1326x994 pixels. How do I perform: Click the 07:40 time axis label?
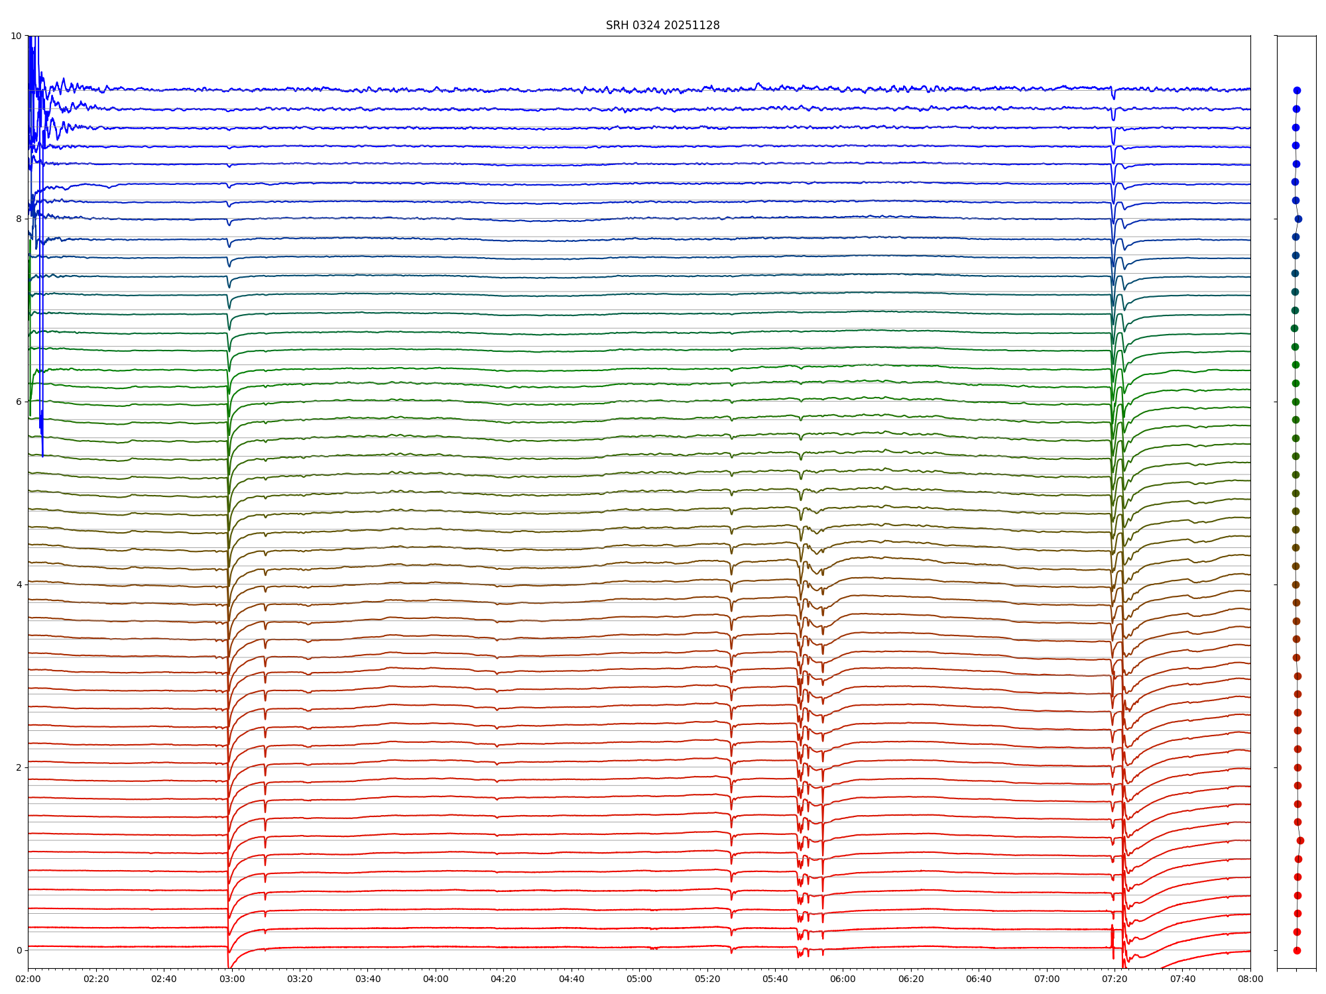[x=1182, y=979]
